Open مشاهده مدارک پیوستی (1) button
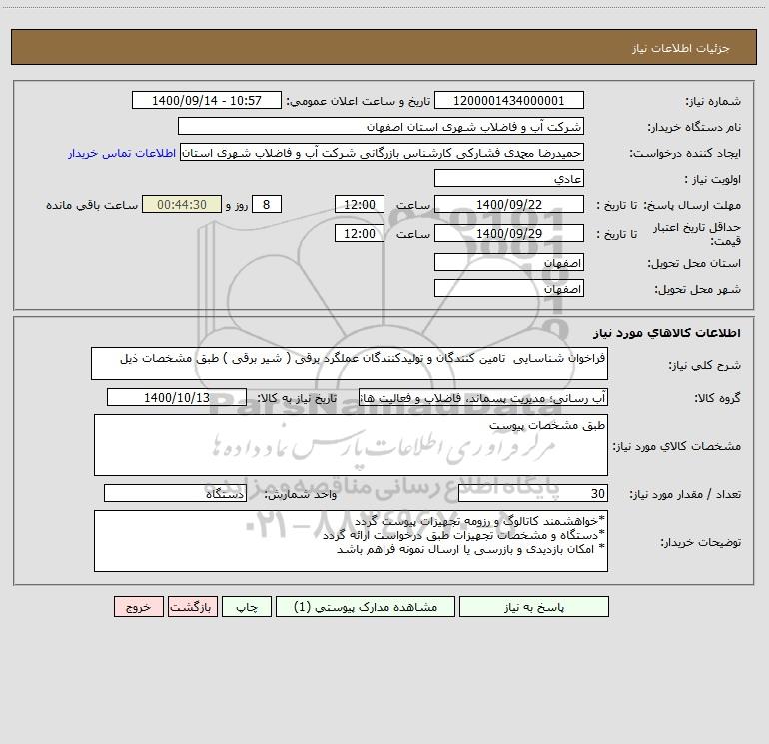The image size is (769, 744). click(x=366, y=606)
